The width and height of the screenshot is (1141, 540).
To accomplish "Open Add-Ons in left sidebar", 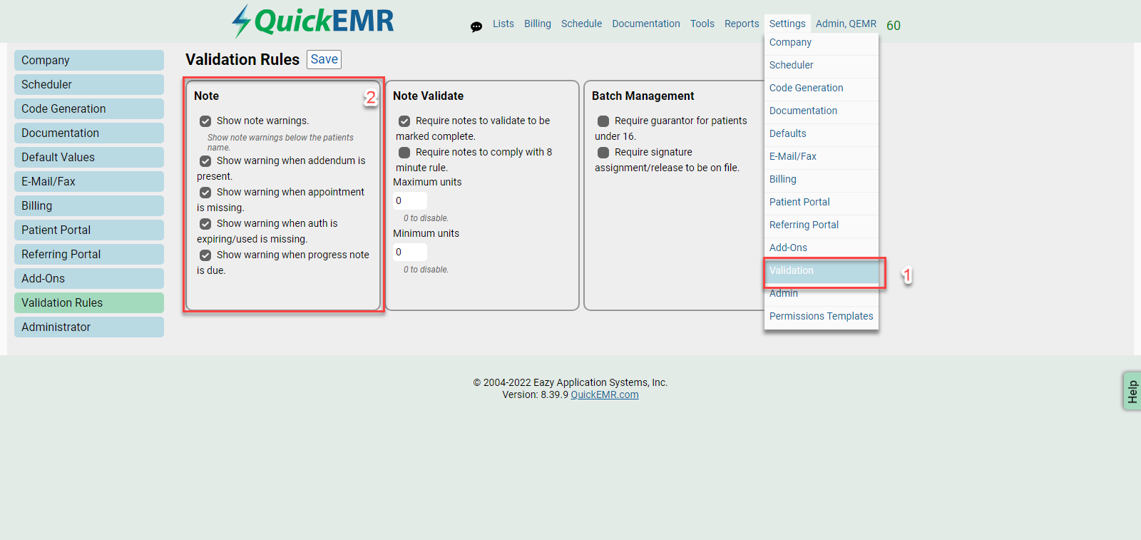I will coord(89,279).
